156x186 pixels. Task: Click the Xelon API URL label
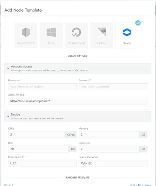16,95
